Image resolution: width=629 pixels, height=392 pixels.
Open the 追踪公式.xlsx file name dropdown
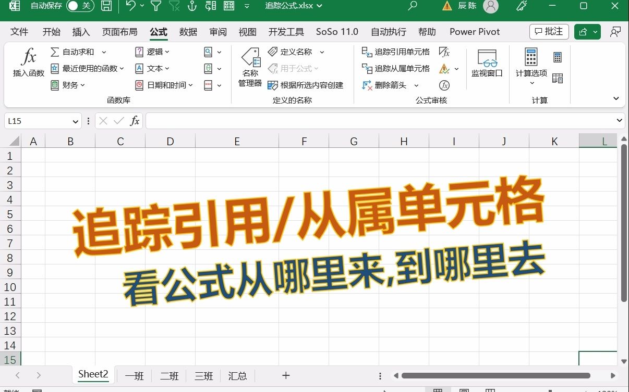click(x=294, y=6)
